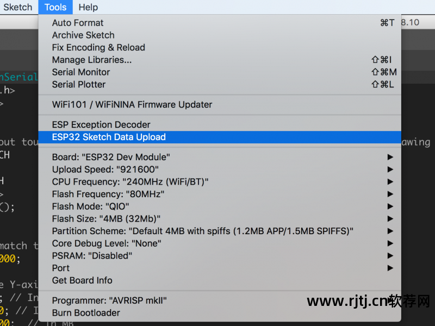Open Manage Libraries...
This screenshot has height=326, width=435.
[x=220, y=60]
